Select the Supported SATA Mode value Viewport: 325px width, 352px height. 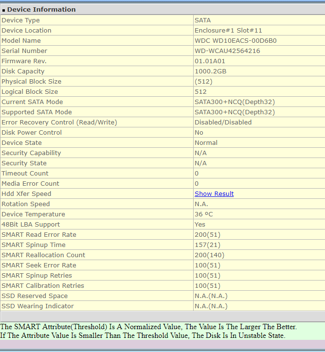pos(235,112)
